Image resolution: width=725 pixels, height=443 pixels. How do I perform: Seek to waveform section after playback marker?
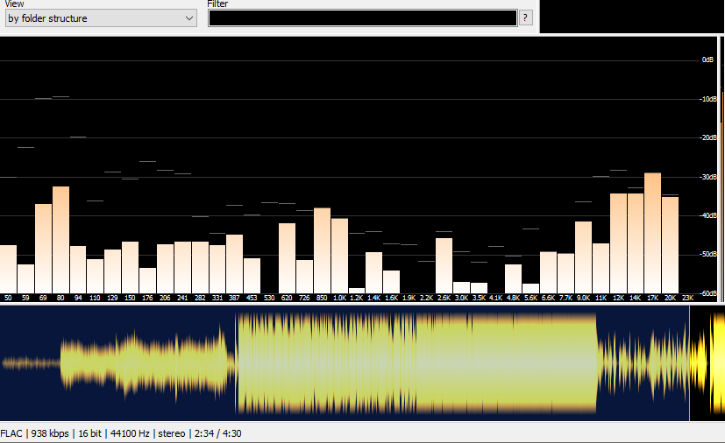[x=708, y=363]
